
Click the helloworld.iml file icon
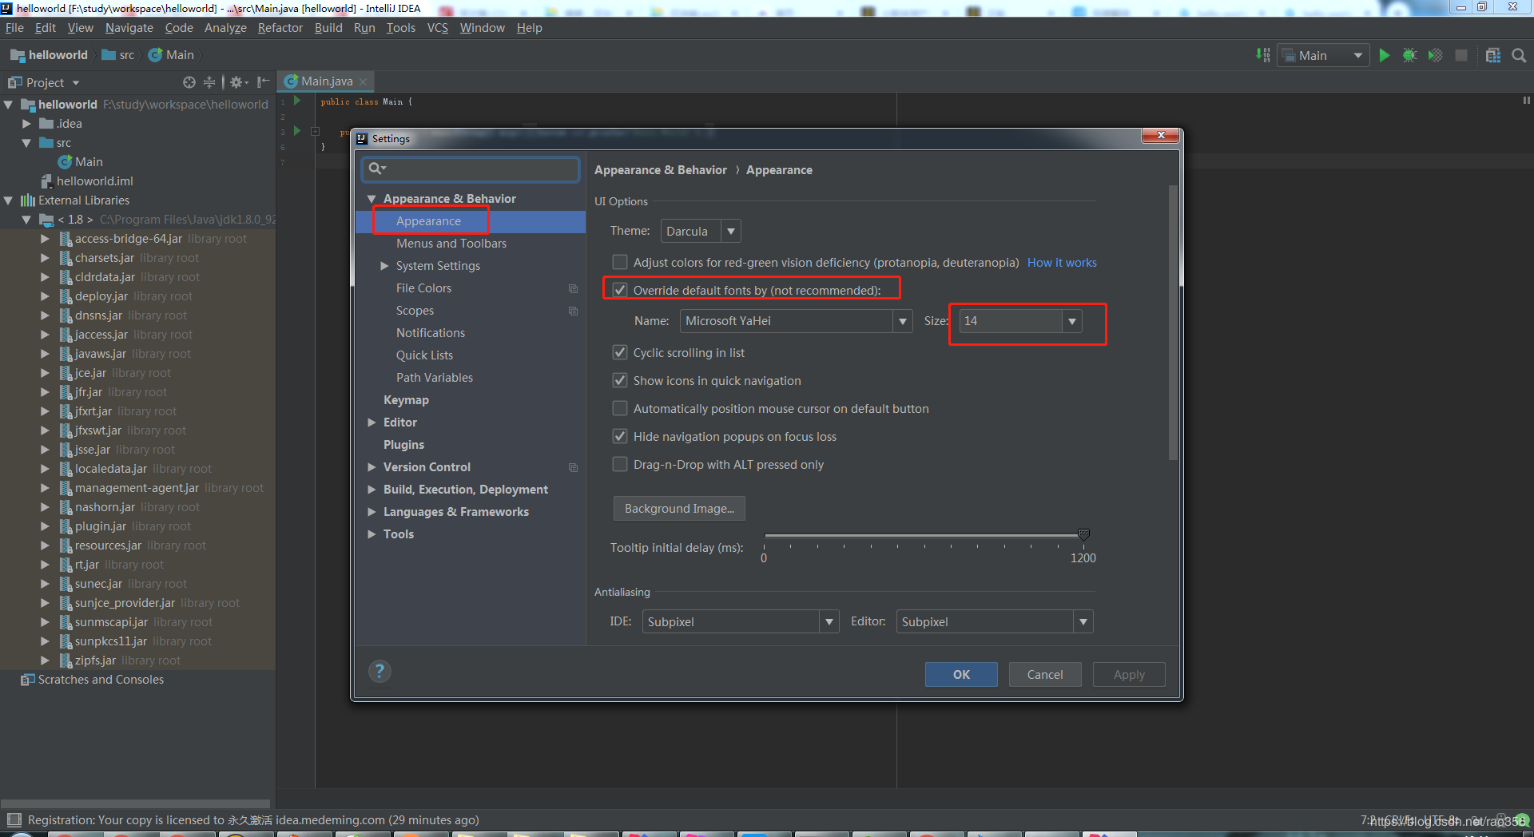point(46,181)
